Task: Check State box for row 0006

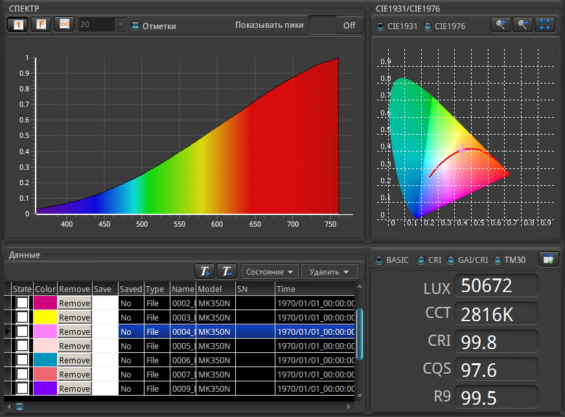Action: [x=22, y=360]
